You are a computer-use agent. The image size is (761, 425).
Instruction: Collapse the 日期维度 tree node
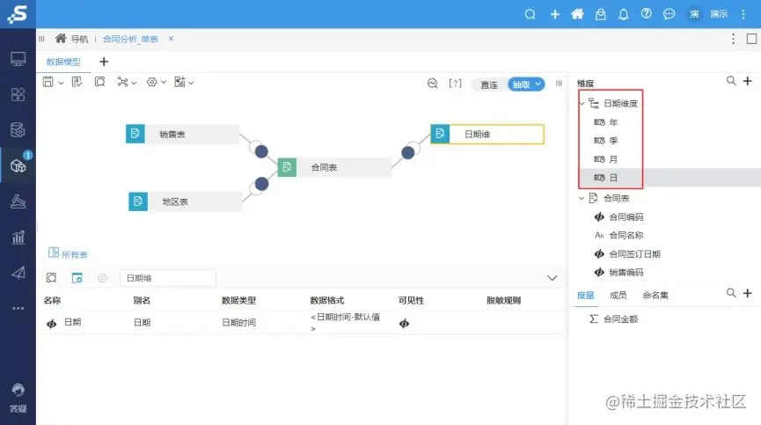(x=582, y=103)
